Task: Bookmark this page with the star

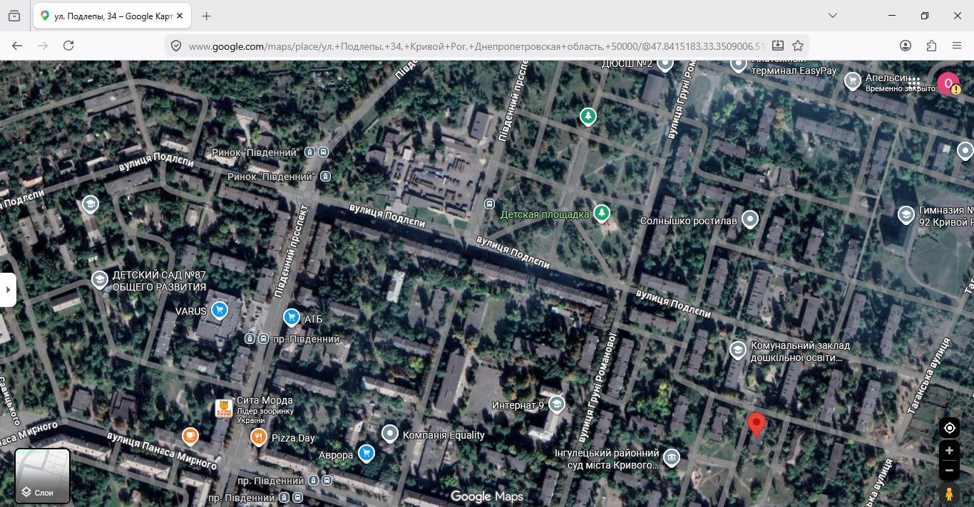Action: coord(798,46)
